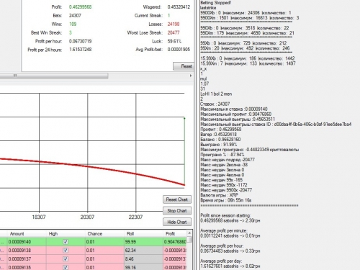Click the Best Win Streak value 3
360x270 pixels.
click(71, 32)
